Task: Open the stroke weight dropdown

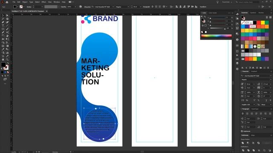Action: 42,7
